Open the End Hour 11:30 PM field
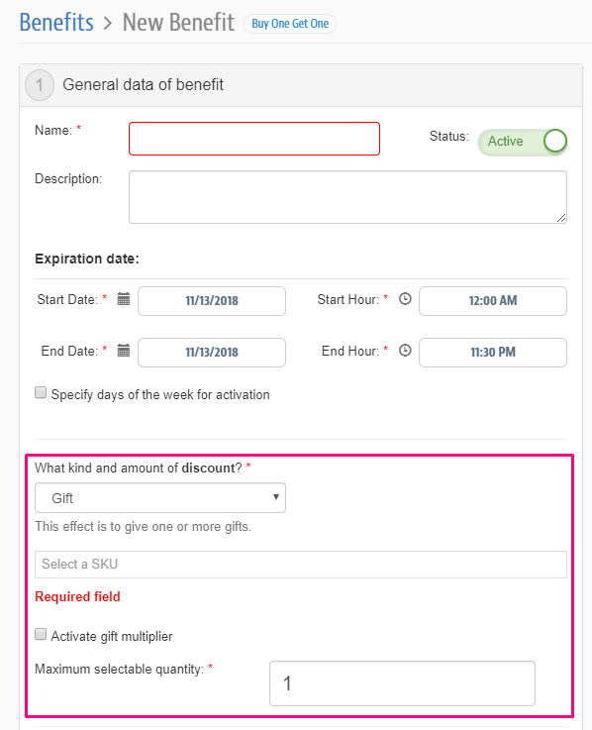Image resolution: width=592 pixels, height=730 pixels. (x=493, y=353)
